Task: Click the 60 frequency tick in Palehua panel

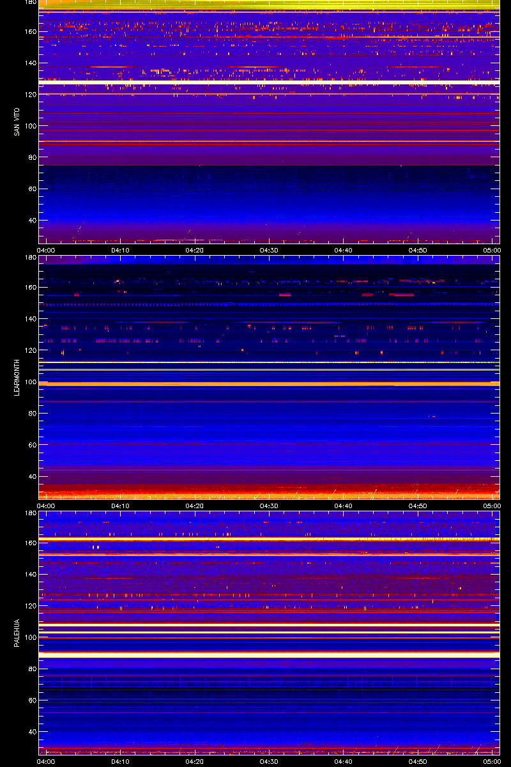Action: click(x=33, y=701)
